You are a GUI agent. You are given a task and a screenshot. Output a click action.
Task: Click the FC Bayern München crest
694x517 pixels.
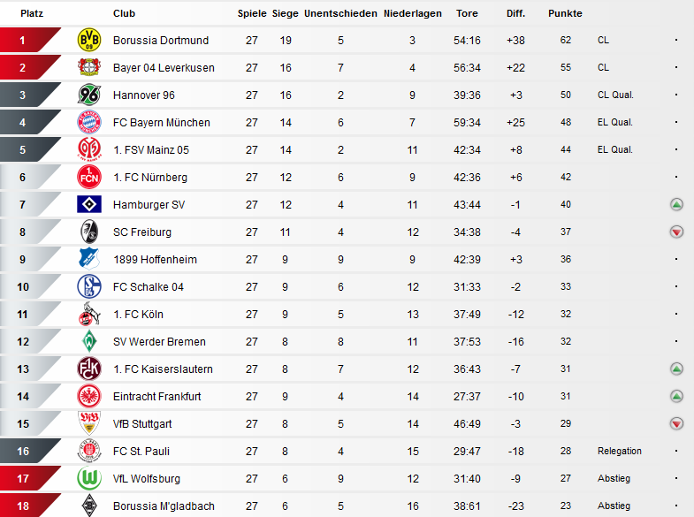click(89, 122)
